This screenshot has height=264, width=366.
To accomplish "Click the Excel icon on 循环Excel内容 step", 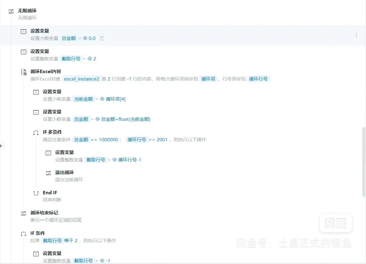I will 23,72.
